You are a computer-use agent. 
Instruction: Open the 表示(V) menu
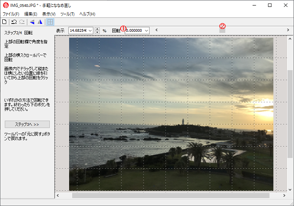(x=49, y=14)
